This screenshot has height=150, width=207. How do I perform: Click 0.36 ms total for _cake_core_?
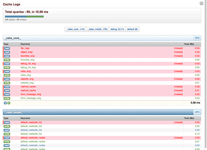tap(195, 103)
